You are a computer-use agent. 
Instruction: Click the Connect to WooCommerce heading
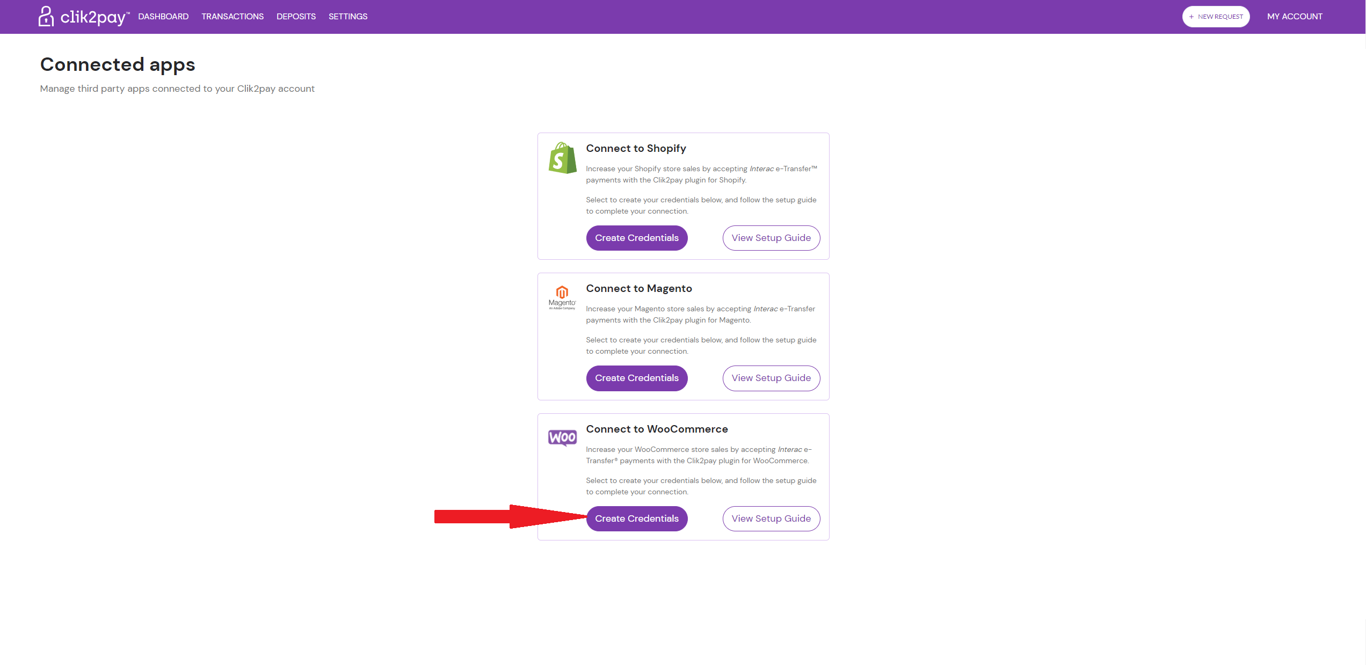pos(657,429)
